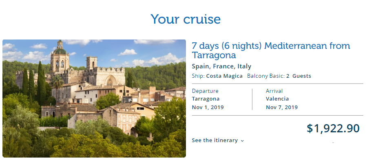Click the Arrival label
Image resolution: width=367 pixels, height=160 pixels.
tap(274, 91)
